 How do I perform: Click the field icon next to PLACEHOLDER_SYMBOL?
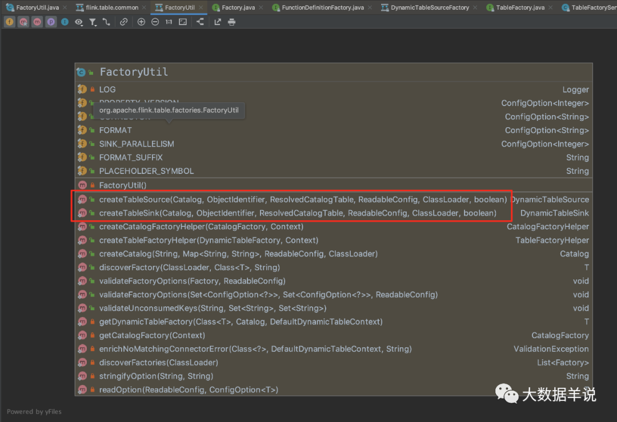tap(82, 171)
